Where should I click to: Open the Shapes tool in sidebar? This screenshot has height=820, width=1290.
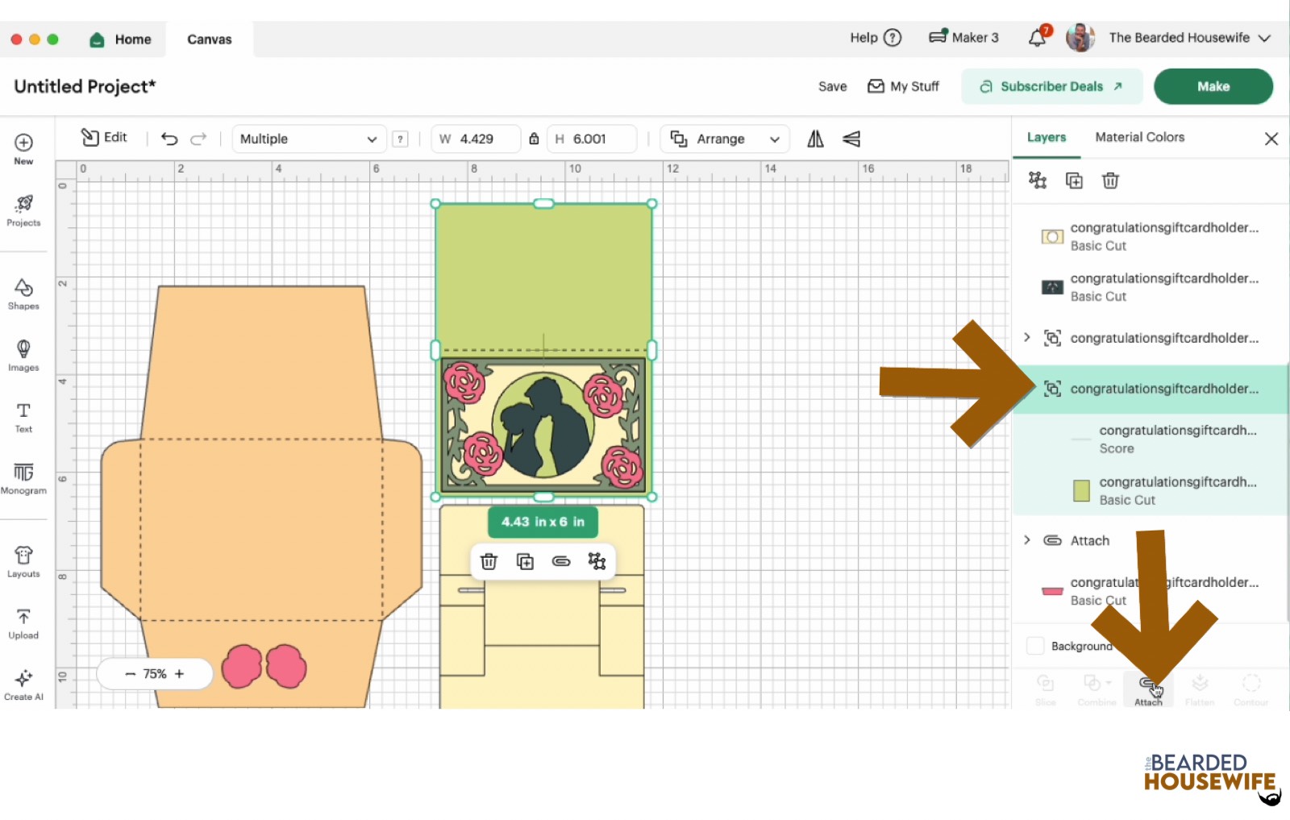pyautogui.click(x=23, y=293)
